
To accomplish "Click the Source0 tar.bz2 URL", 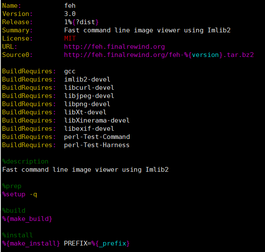I will 159,55.
